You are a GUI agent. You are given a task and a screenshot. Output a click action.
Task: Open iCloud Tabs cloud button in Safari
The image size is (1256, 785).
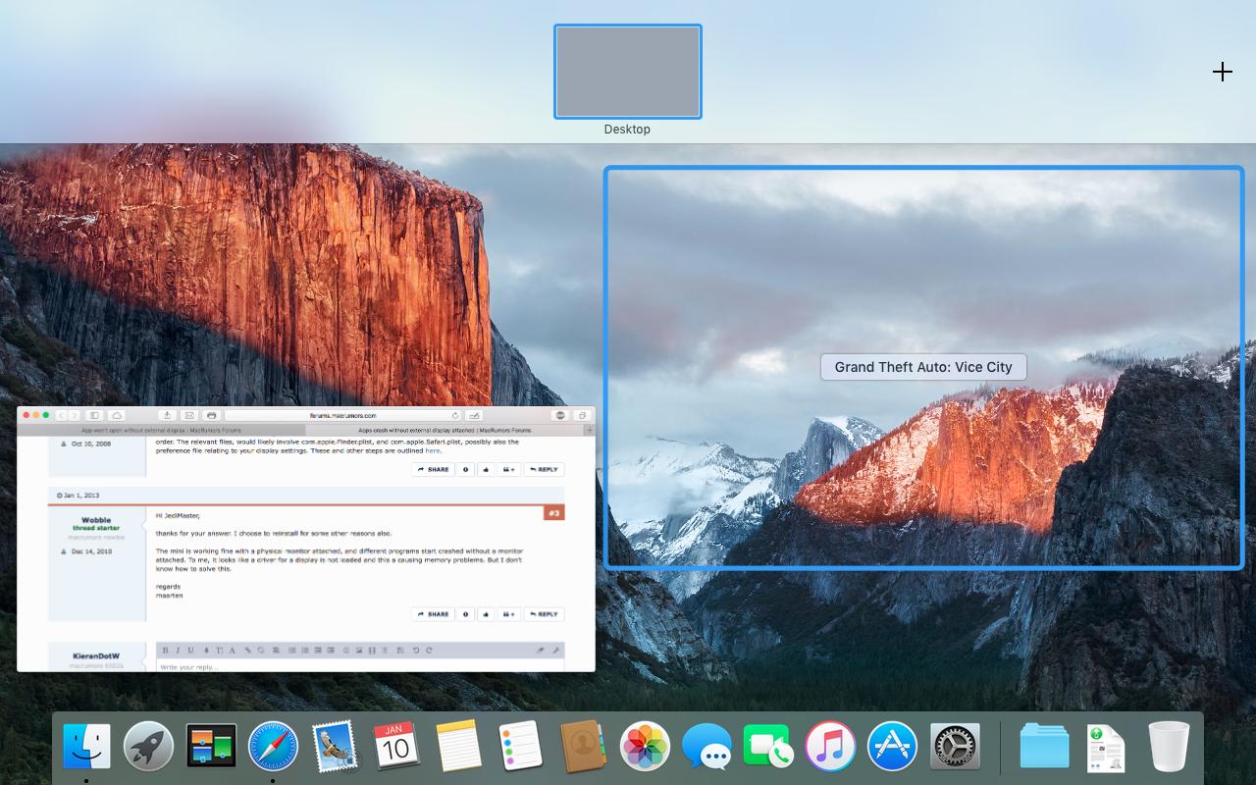tap(117, 415)
